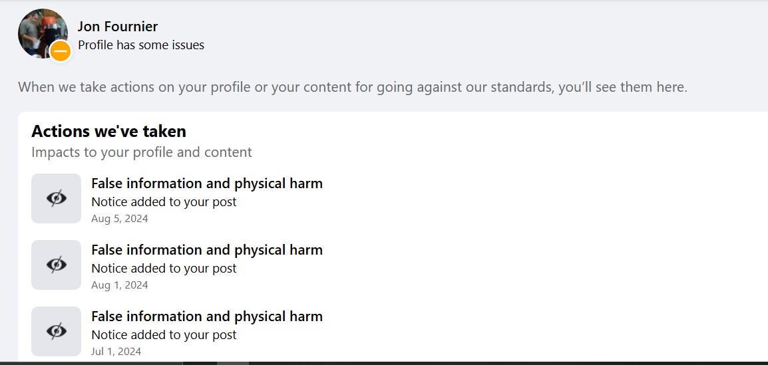768x365 pixels.
Task: Open the Aug 5 "False information" violation title
Action: [206, 183]
